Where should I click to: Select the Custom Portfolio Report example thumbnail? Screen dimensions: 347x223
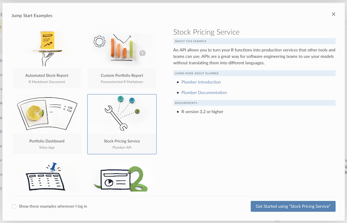click(x=122, y=48)
